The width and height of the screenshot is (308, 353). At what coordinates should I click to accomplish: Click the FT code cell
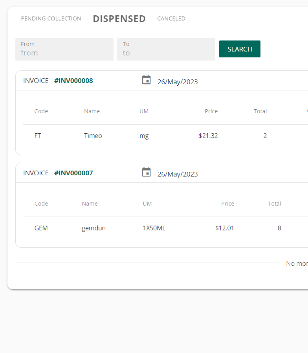coord(38,136)
